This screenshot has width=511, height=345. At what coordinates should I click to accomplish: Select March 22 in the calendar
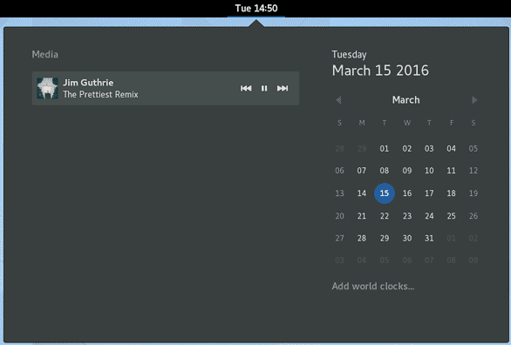point(385,216)
